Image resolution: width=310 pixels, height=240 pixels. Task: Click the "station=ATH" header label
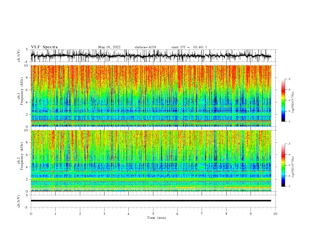coord(145,47)
